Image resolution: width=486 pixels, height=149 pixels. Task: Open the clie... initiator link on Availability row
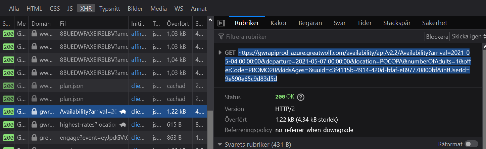click(x=137, y=112)
